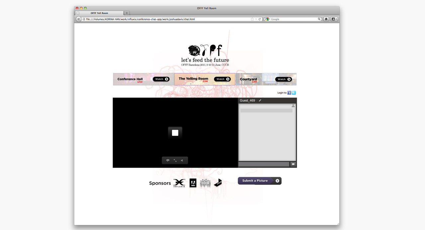Select The Yelling Room Live section
Image resolution: width=425 pixels, height=230 pixels.
pos(194,79)
